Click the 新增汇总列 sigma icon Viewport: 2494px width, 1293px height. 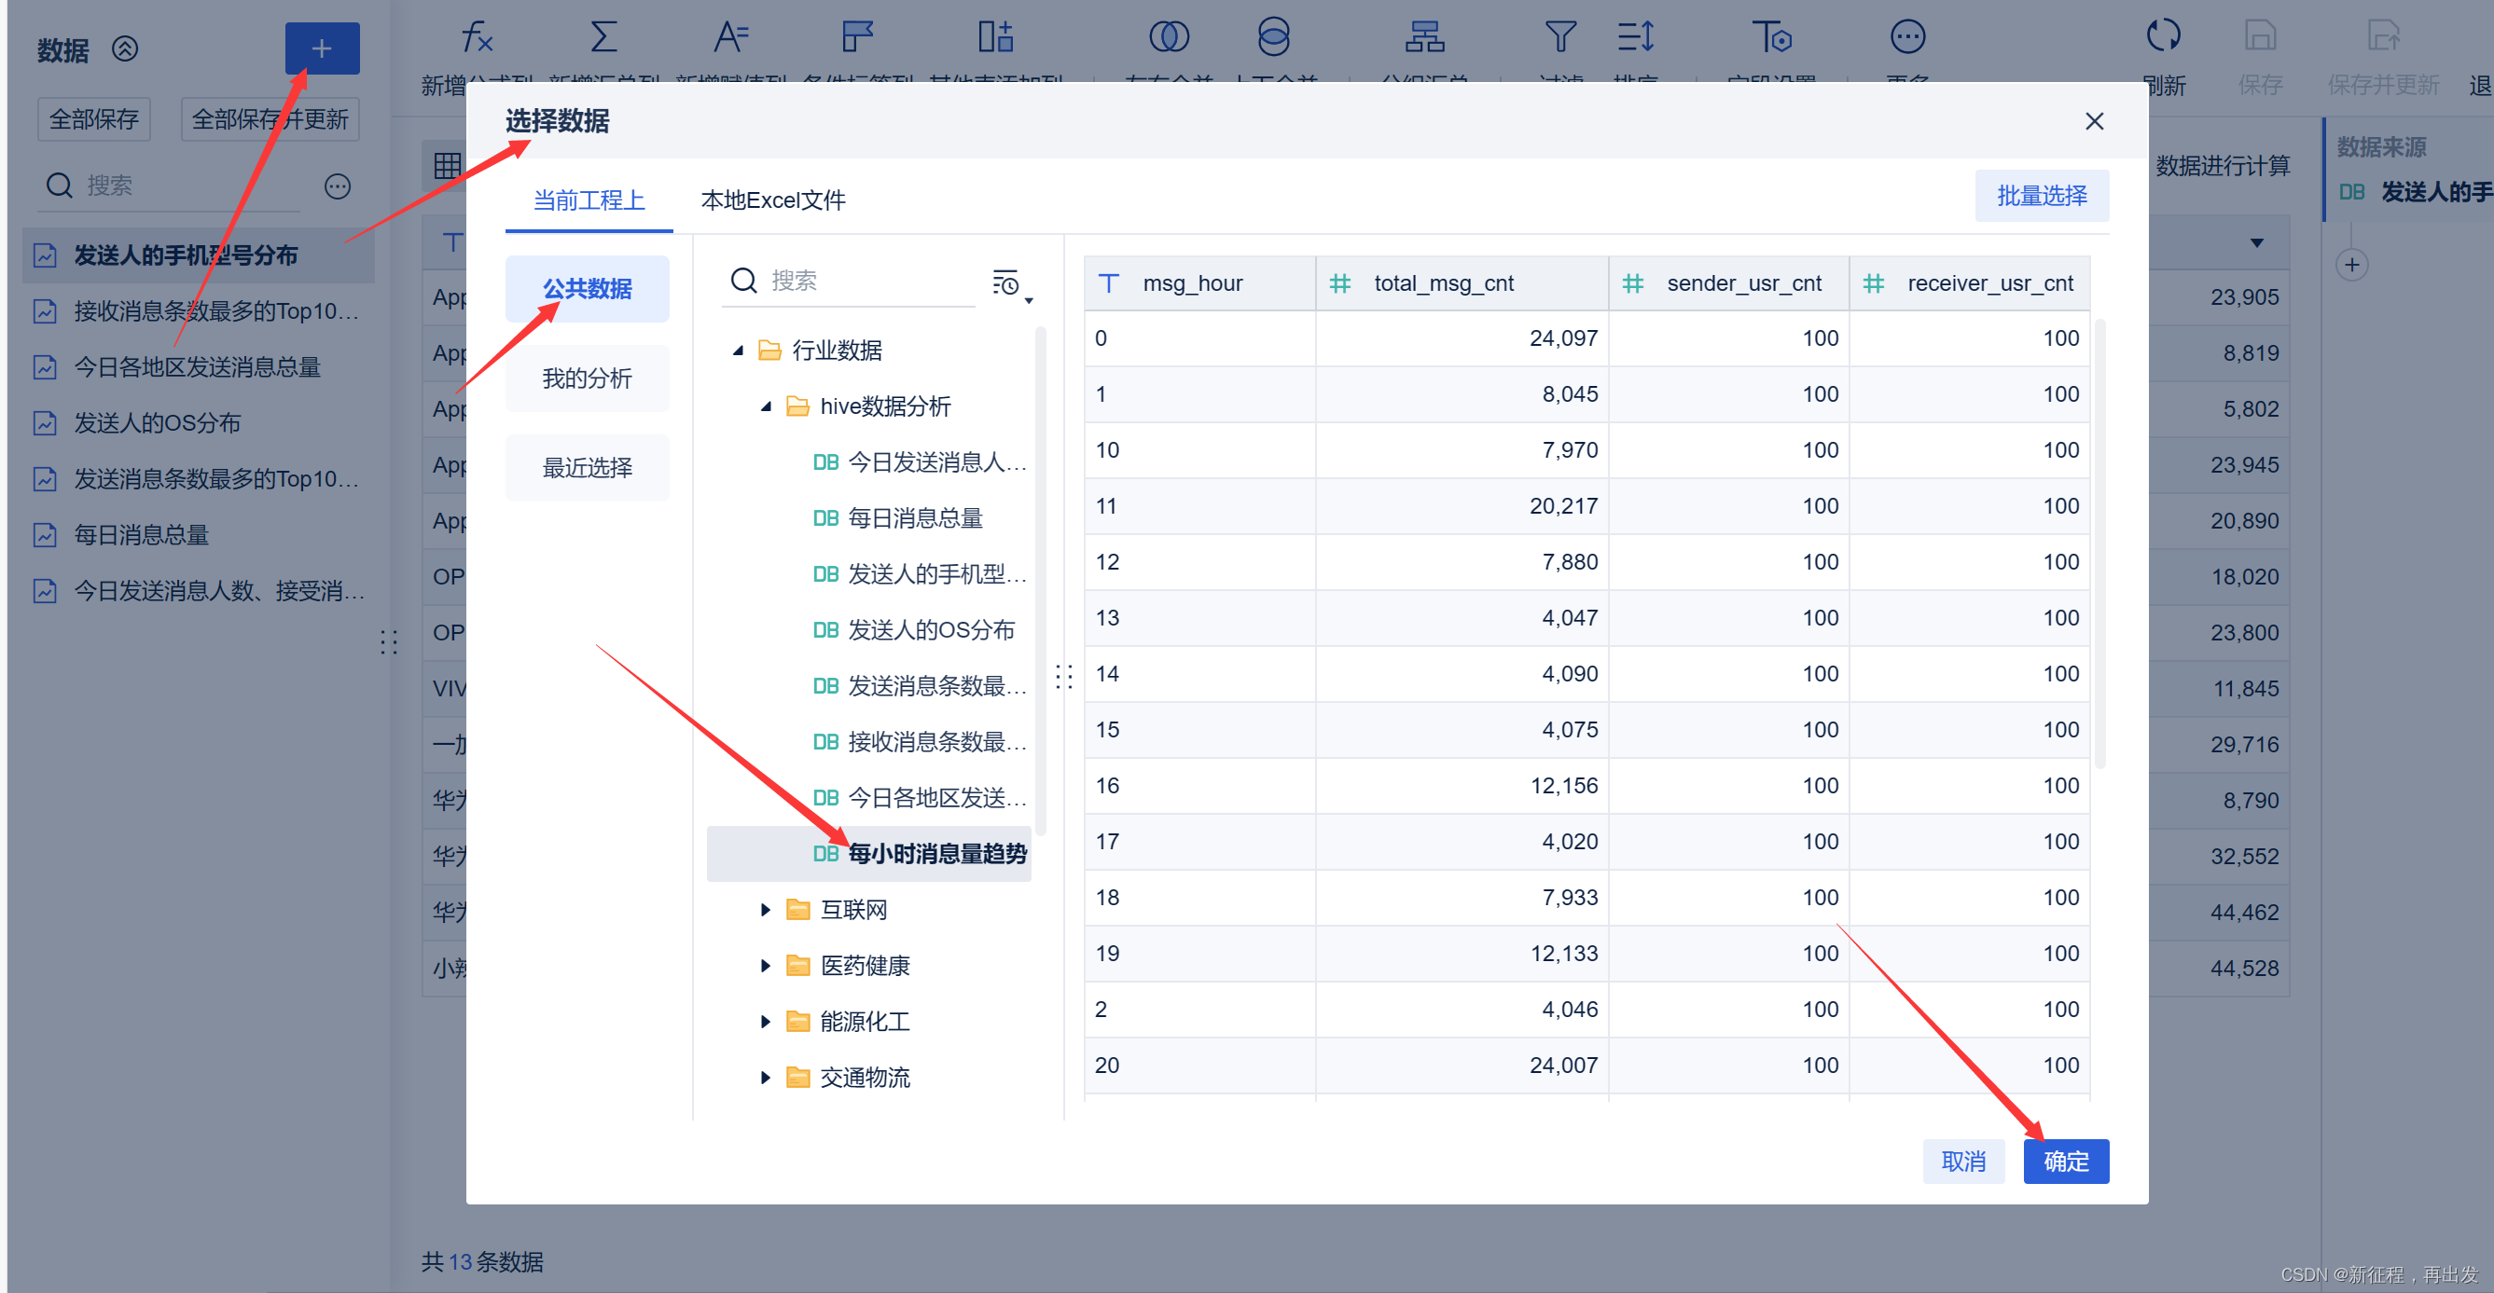coord(603,37)
